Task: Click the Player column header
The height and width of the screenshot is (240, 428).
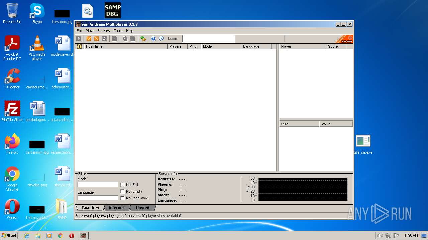Action: [x=303, y=46]
